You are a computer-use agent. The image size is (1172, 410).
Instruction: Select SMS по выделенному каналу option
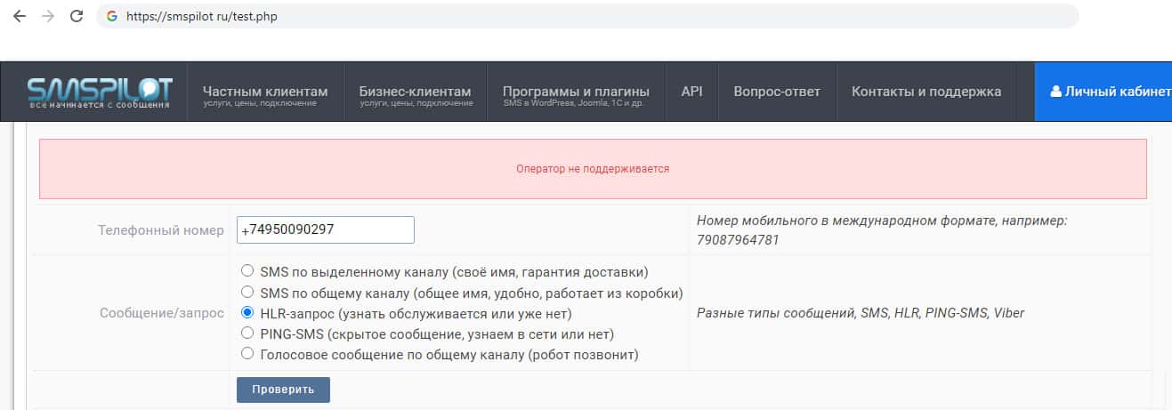(247, 271)
